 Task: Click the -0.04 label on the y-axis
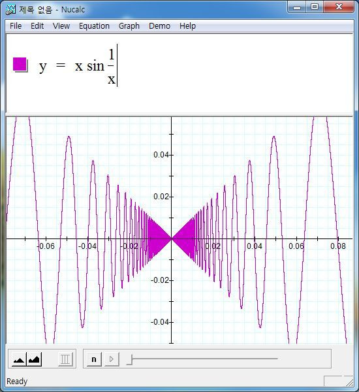click(160, 321)
